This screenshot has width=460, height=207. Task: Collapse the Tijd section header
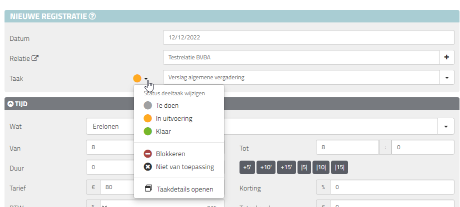(x=10, y=104)
